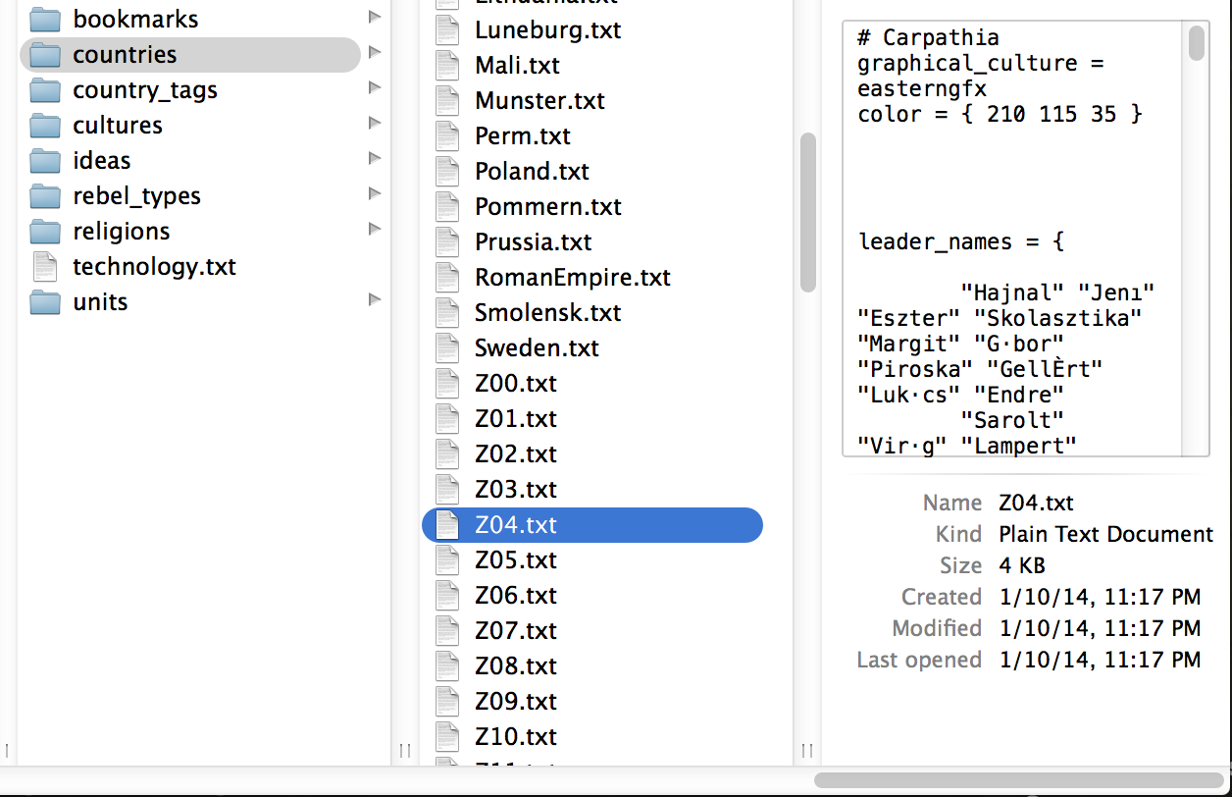The image size is (1232, 797).
Task: Expand the ideas folder arrow
Action: coord(374,159)
